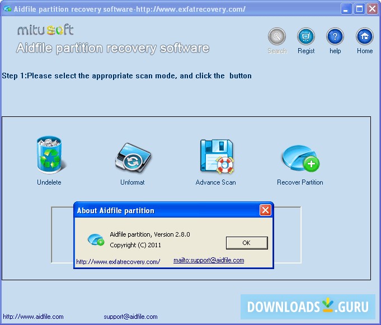381x325 pixels.
Task: Click the support@aidfile.com footer email
Action: click(x=130, y=317)
